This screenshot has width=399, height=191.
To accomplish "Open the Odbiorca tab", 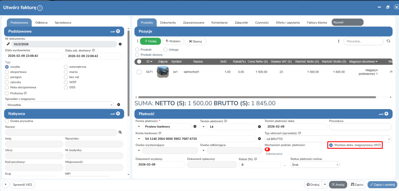I will coord(42,22).
